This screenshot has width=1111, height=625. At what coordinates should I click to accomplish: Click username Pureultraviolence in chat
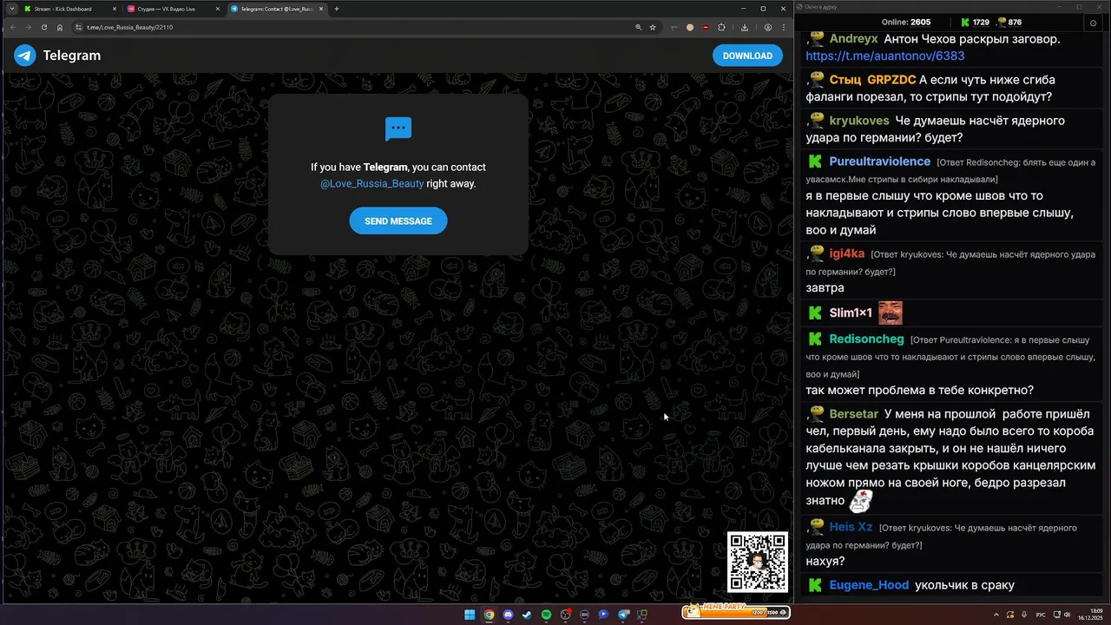pyautogui.click(x=880, y=161)
